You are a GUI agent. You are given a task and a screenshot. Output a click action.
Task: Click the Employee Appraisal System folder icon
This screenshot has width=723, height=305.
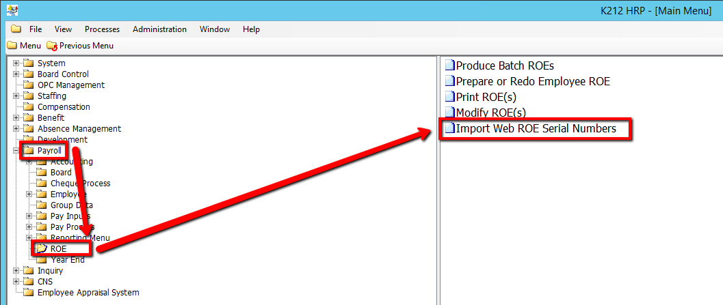(29, 293)
